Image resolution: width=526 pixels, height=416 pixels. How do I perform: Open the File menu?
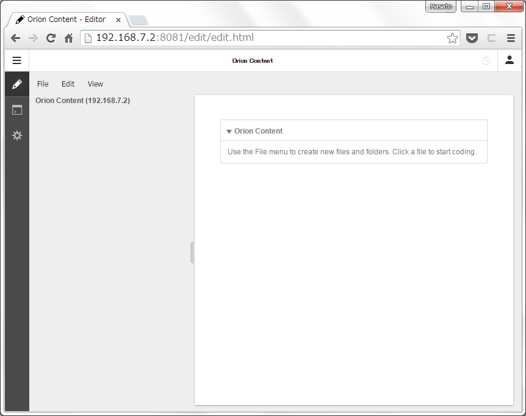pyautogui.click(x=42, y=84)
